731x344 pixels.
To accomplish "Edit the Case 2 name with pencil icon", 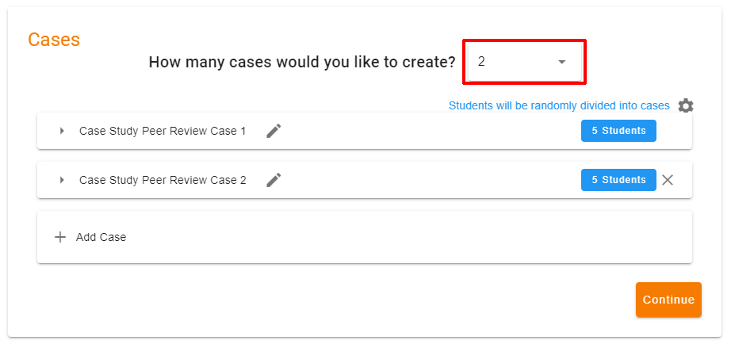I will tap(274, 180).
